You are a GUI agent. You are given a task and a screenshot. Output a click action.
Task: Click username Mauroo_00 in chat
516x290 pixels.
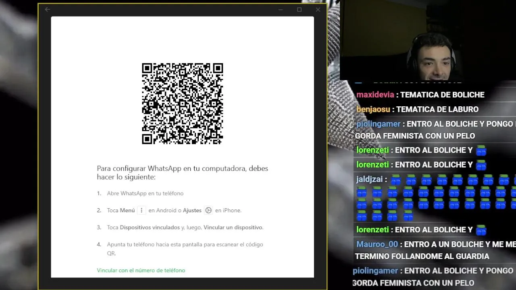click(x=377, y=244)
